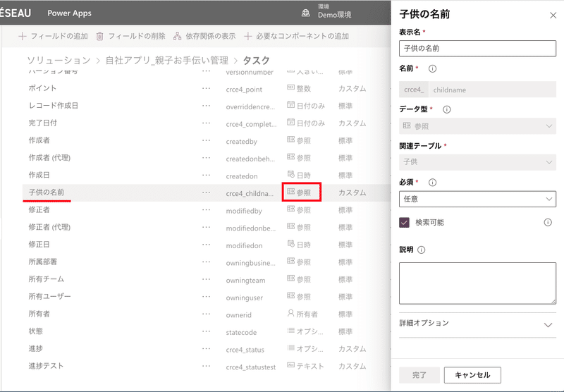Click crce4_statustest name cell

pos(251,367)
